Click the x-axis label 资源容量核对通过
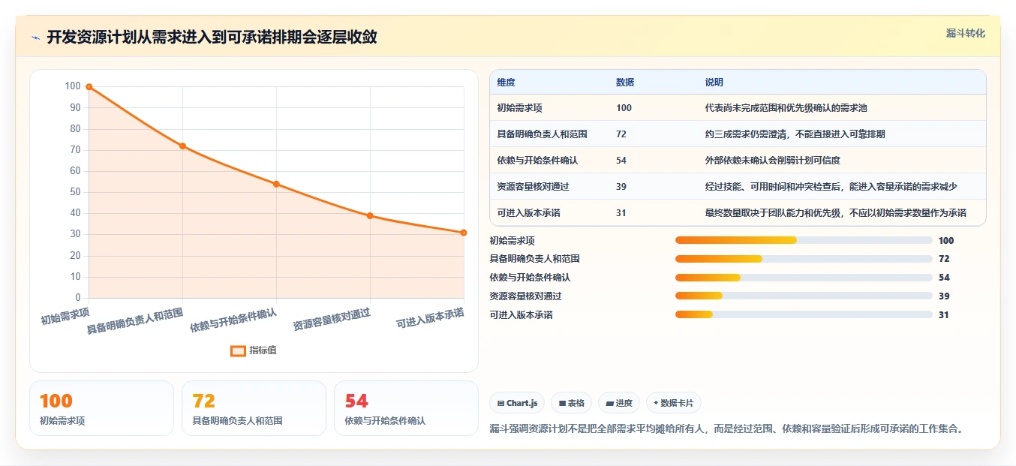This screenshot has height=466, width=1016. coord(332,319)
